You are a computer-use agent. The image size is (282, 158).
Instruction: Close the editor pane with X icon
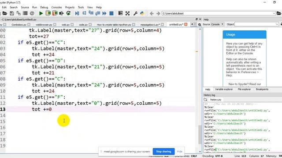click(200, 19)
